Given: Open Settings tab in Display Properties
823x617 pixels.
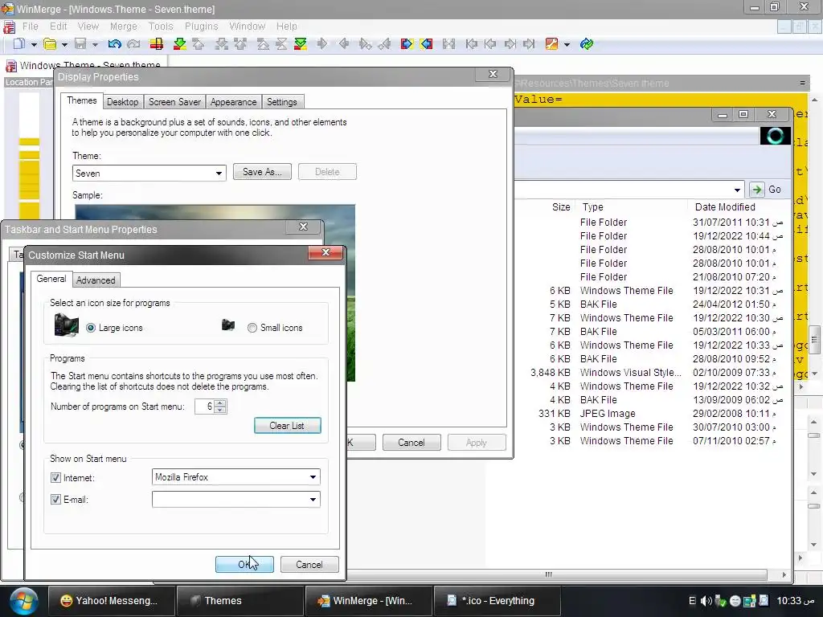Looking at the screenshot, I should [x=282, y=102].
